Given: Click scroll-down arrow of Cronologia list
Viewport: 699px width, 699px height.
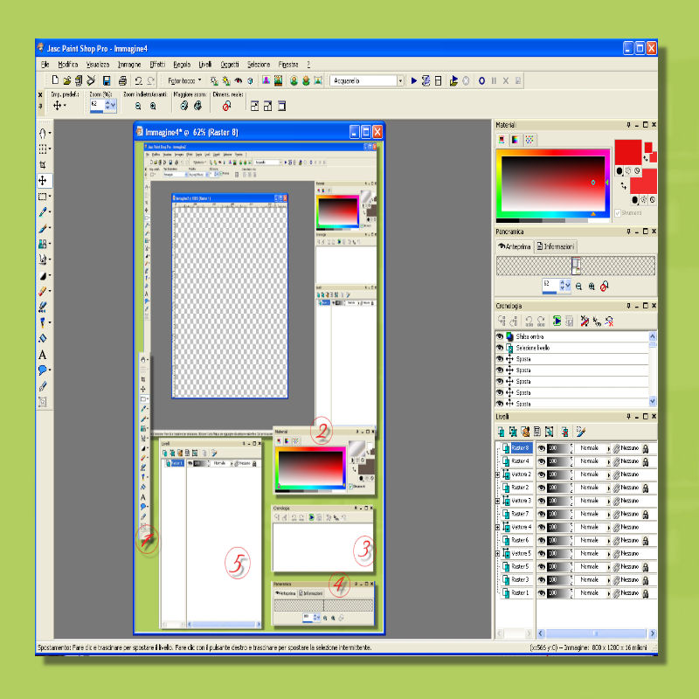Looking at the screenshot, I should (x=653, y=401).
